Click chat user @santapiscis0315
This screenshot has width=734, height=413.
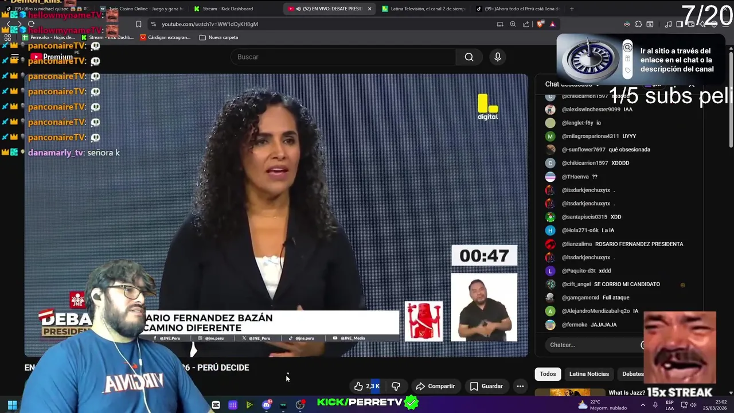click(x=584, y=217)
